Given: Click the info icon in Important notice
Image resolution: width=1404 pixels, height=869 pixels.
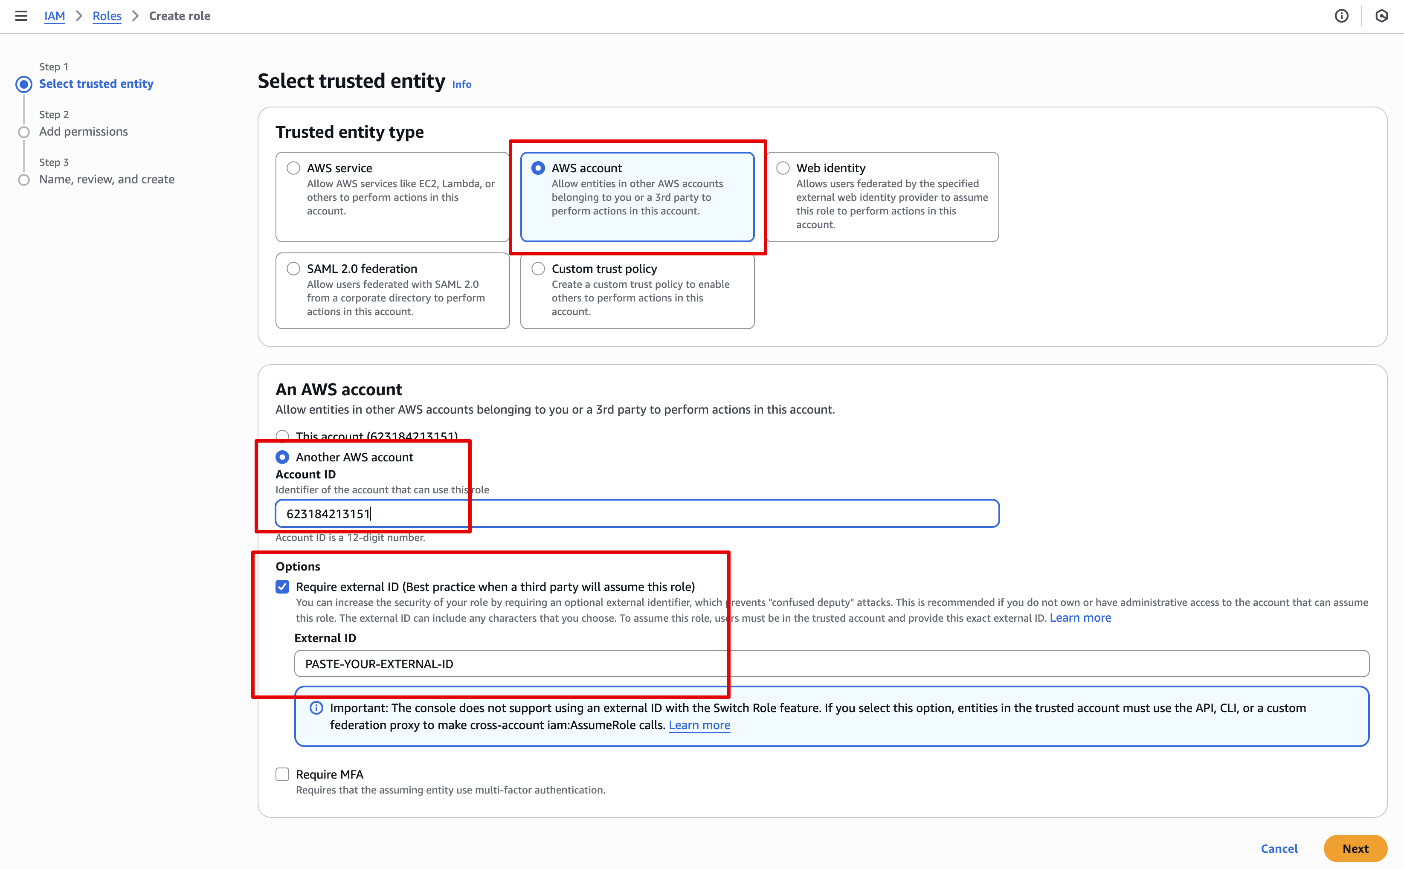Looking at the screenshot, I should 316,707.
